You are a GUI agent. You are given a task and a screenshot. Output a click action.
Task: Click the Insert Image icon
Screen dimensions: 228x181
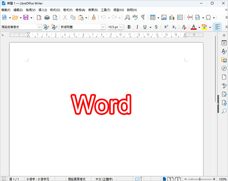(164, 17)
